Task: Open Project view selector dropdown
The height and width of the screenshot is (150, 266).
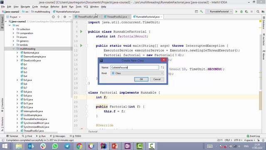Action: pyautogui.click(x=15, y=17)
